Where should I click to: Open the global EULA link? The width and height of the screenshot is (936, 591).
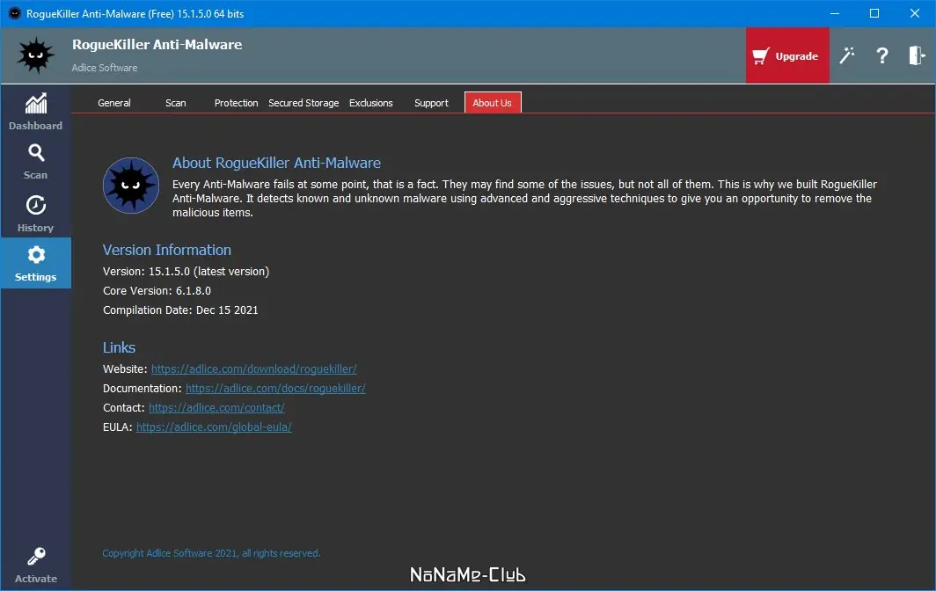click(214, 427)
